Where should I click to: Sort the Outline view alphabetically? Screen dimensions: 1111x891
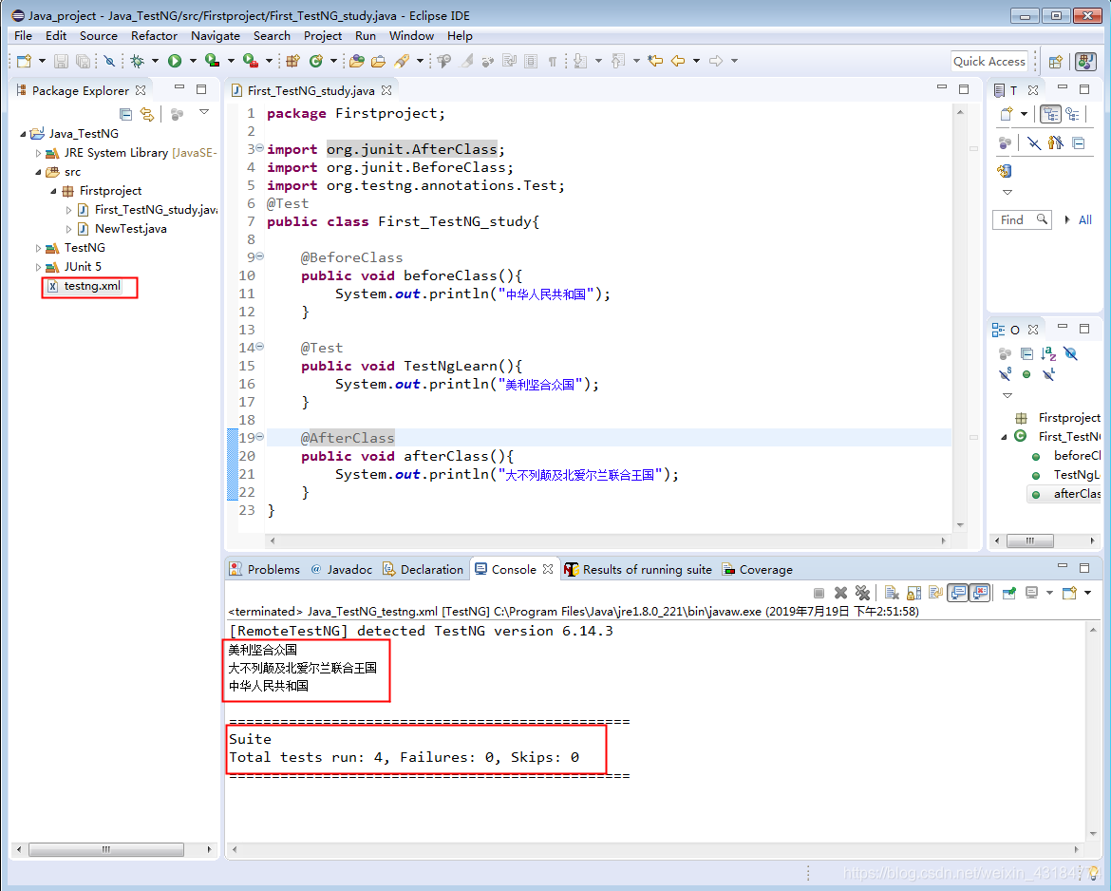tap(1047, 353)
